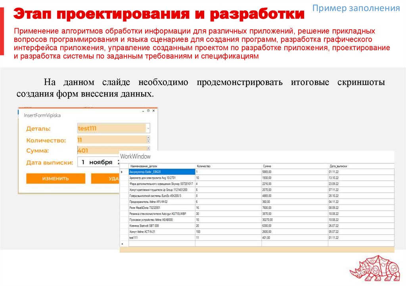Image resolution: width=406 pixels, height=286 pixels.
Task: Select the Хомут Airline ACT-N-21 cell
Action: click(x=162, y=232)
